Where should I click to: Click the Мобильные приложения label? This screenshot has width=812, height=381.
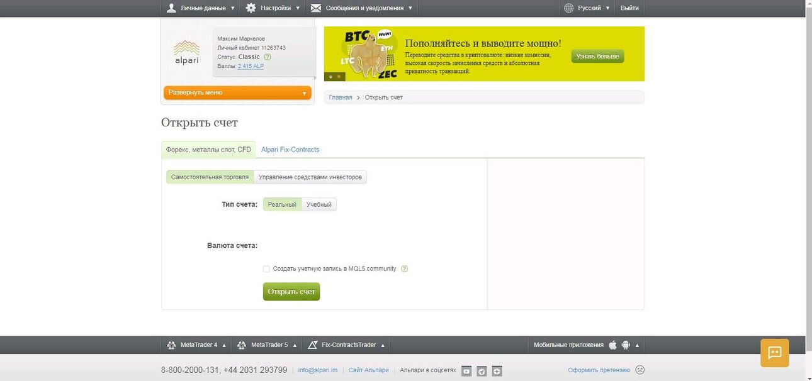(568, 345)
